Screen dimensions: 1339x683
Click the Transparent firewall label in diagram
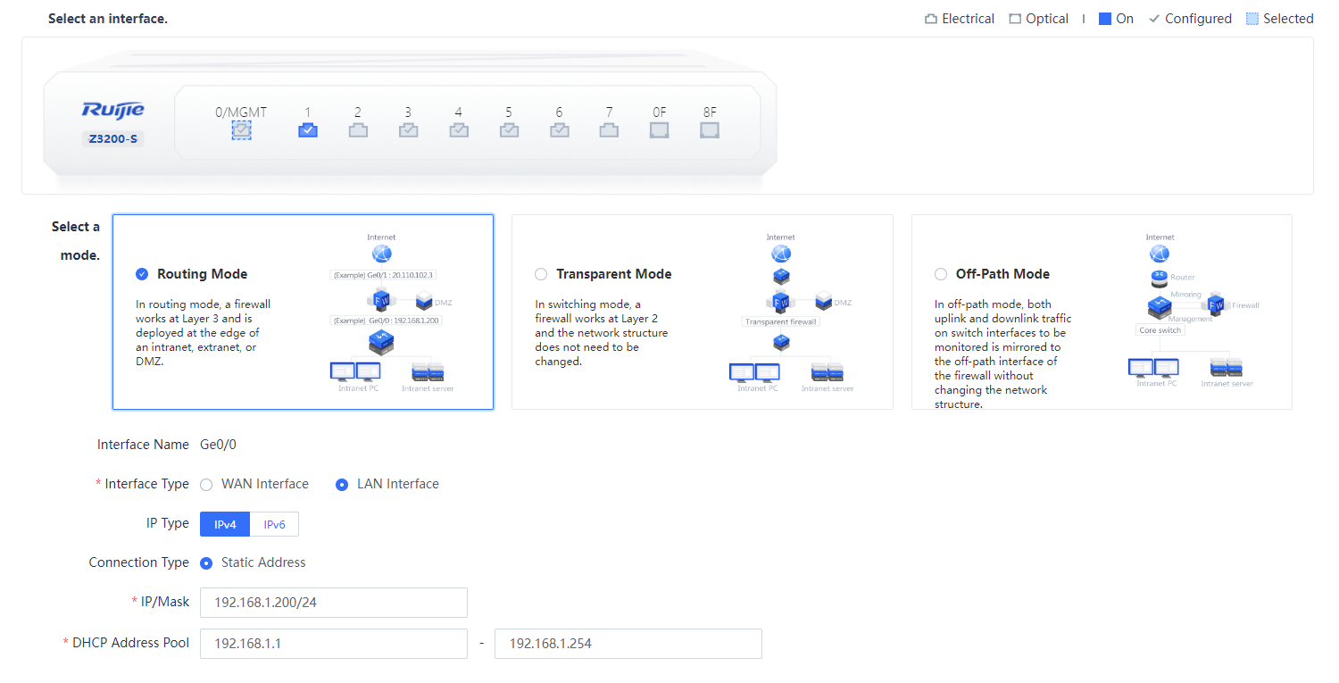[x=781, y=322]
